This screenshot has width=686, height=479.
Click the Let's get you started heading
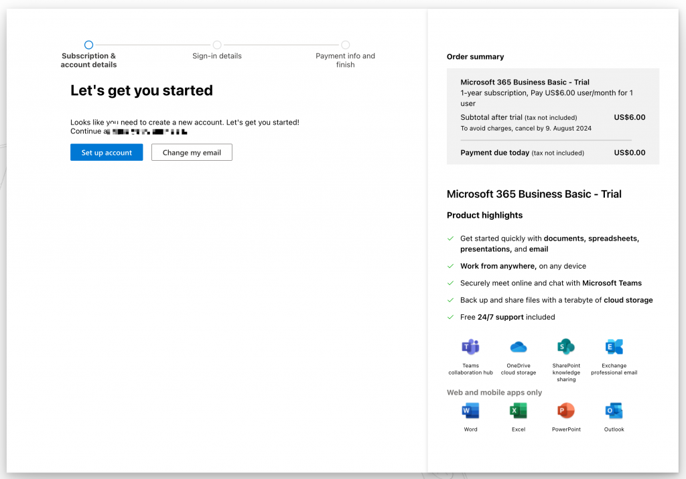point(141,90)
